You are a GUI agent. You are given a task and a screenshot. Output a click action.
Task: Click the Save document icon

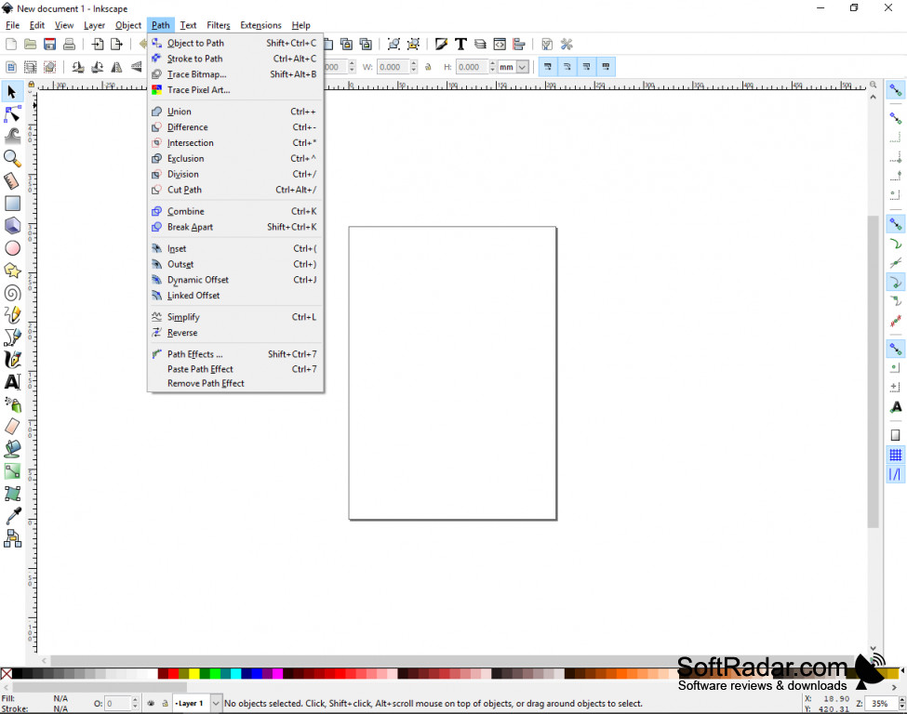[x=49, y=44]
